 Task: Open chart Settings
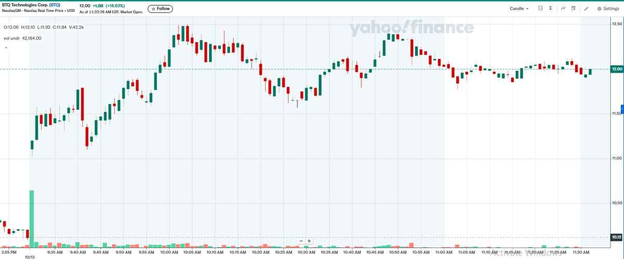tap(607, 8)
